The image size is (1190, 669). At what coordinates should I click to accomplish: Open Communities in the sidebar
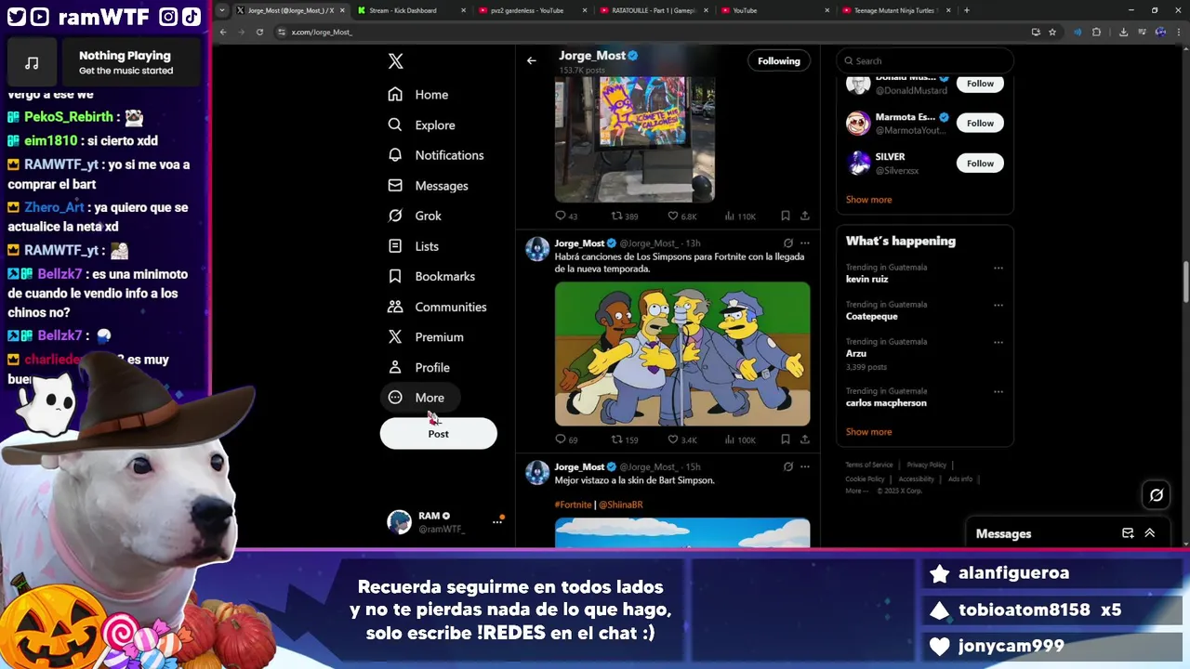click(x=437, y=307)
